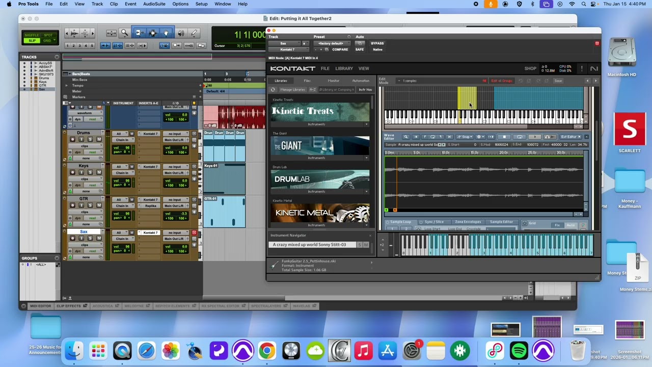Click in the Library or Company search field
Image resolution: width=652 pixels, height=367 pixels.
336,90
